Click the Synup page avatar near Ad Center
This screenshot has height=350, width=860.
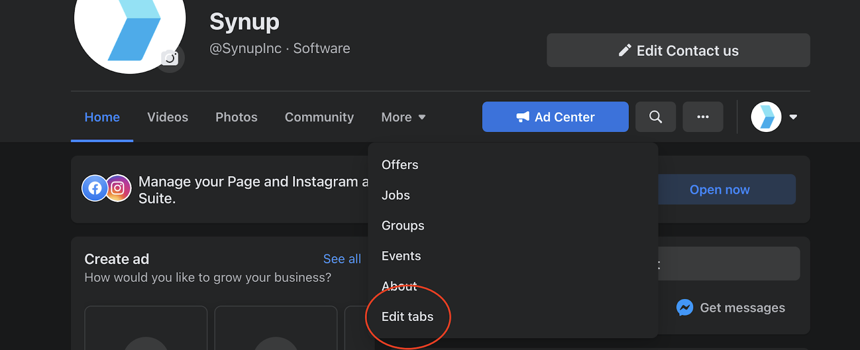pyautogui.click(x=766, y=116)
